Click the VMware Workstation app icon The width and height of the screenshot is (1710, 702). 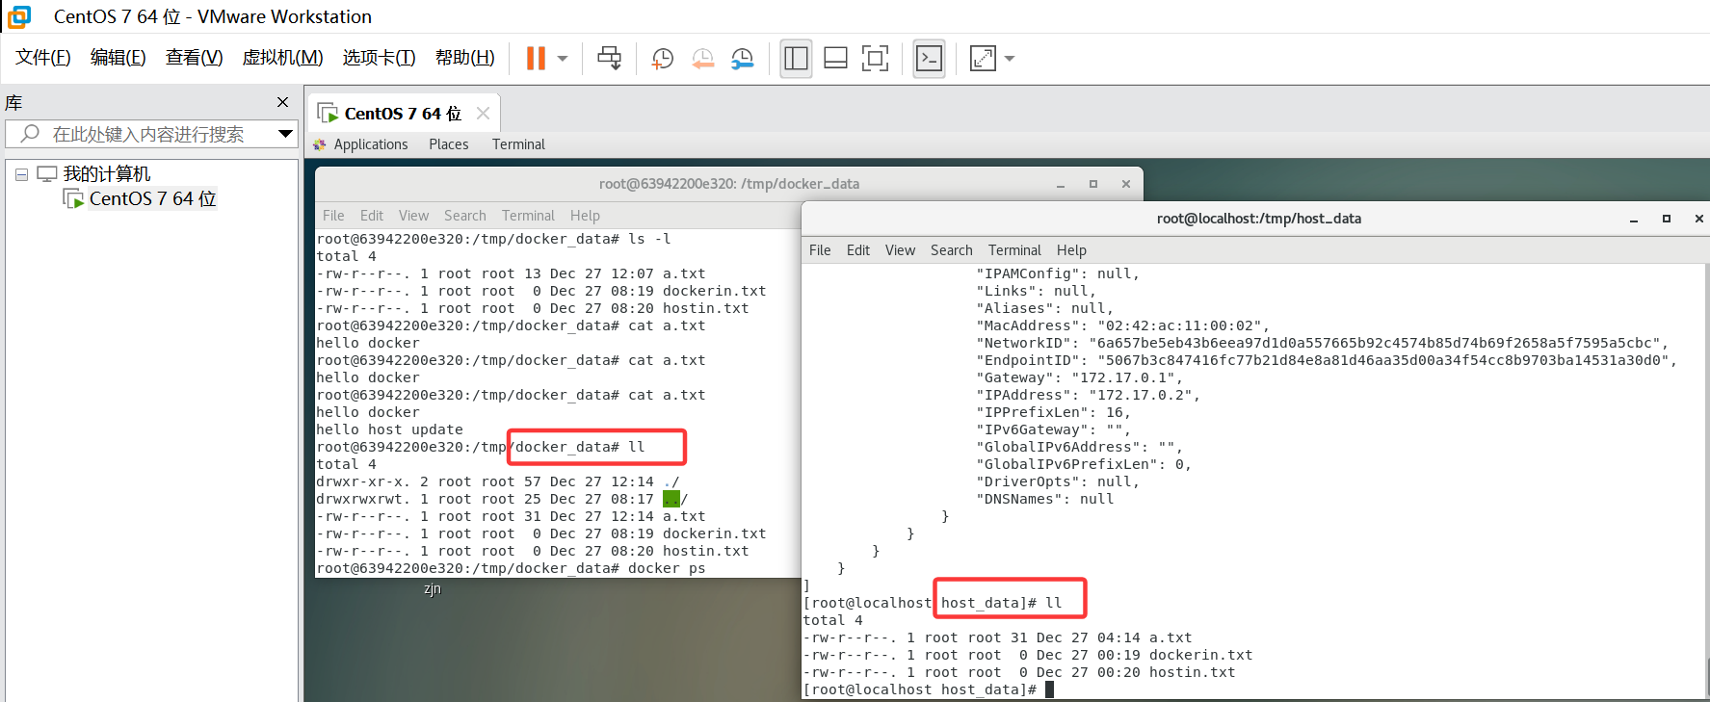[19, 16]
